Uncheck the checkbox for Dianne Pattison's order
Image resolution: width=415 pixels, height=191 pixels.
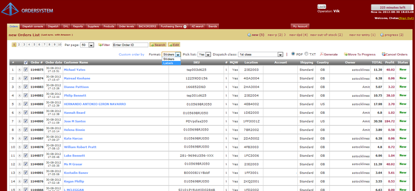(x=25, y=87)
